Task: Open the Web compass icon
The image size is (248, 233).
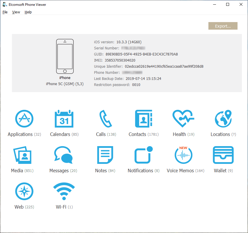Action: (24, 191)
